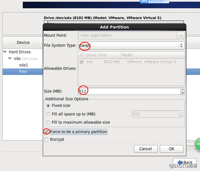This screenshot has width=200, height=171.
Task: Select Fill to maximum allowable size option
Action: [48, 123]
